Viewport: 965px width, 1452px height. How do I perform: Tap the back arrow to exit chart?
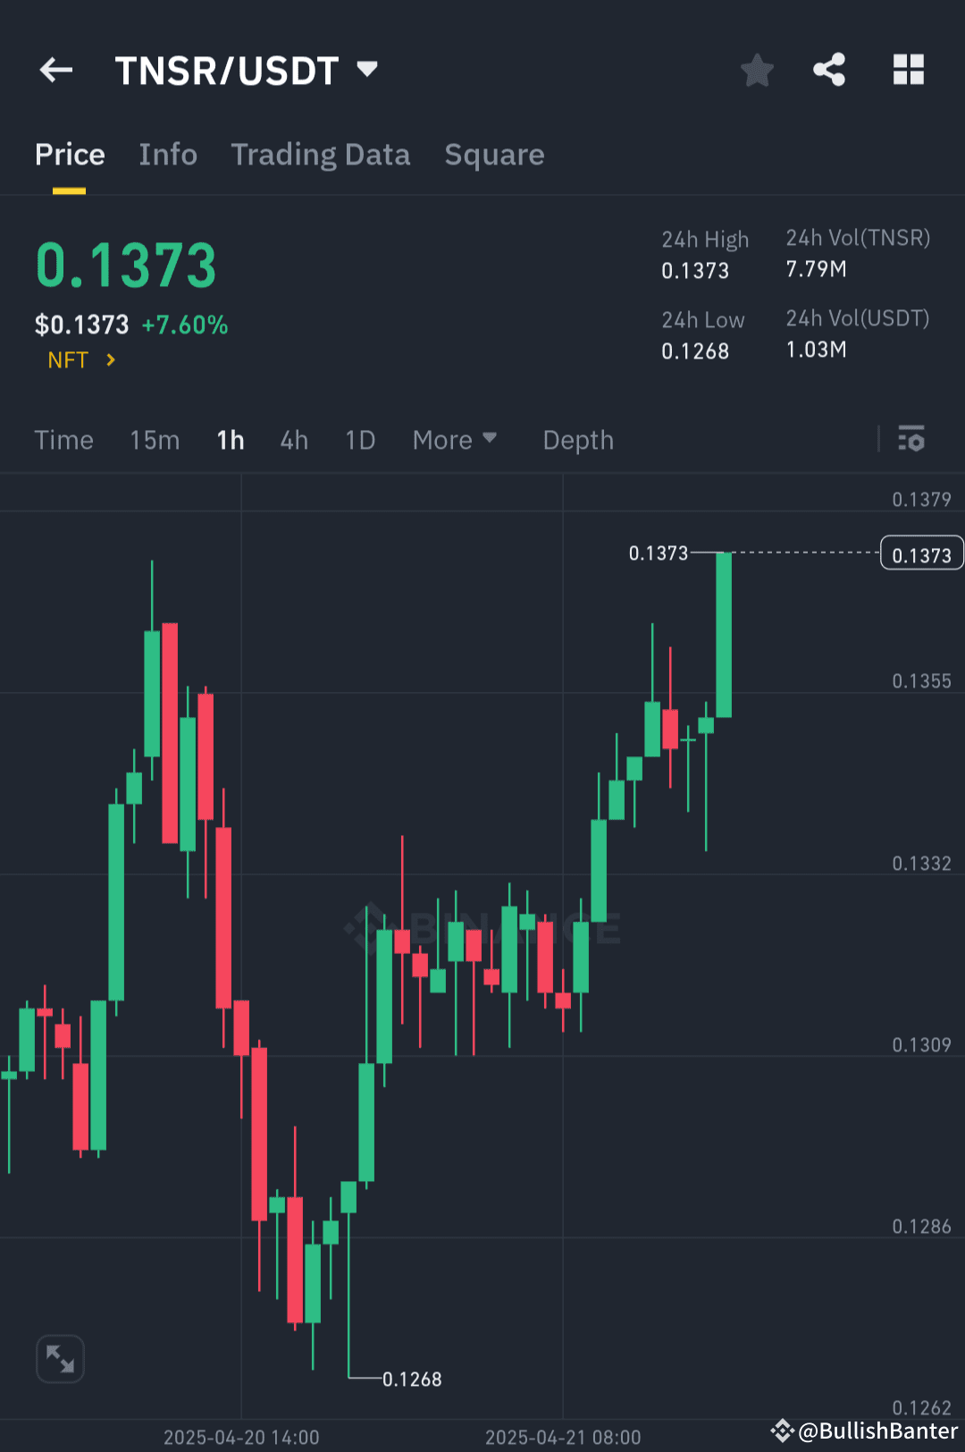(55, 70)
